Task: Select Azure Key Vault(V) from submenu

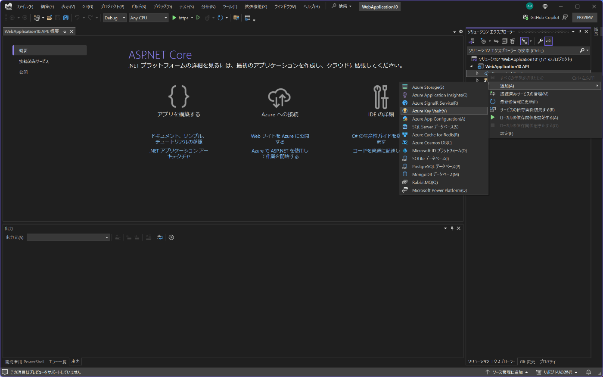Action: click(444, 111)
